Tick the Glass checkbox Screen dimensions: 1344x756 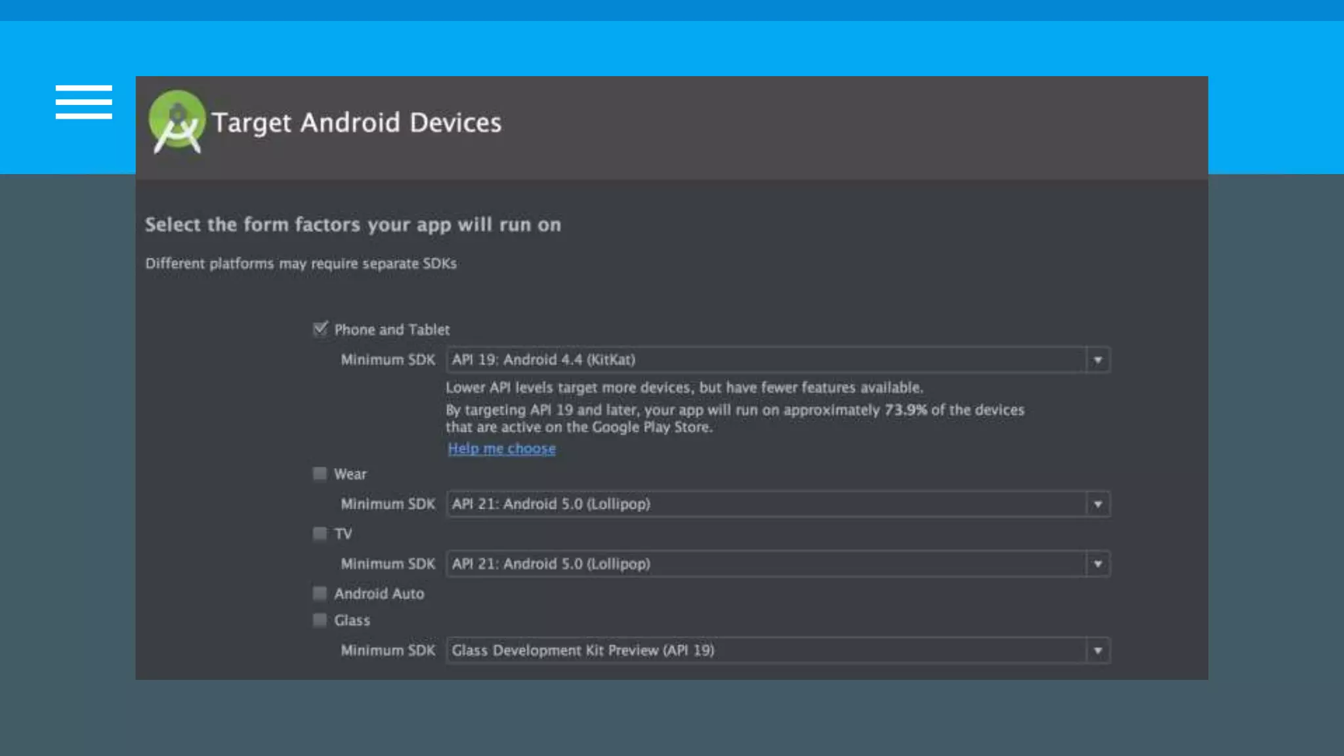tap(320, 619)
